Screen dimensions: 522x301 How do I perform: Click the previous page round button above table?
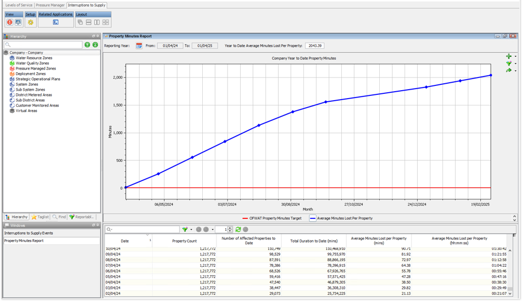click(199, 229)
